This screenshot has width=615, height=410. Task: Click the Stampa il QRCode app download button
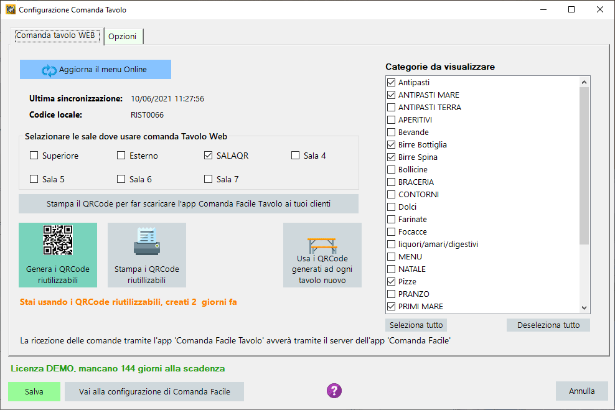coord(189,204)
